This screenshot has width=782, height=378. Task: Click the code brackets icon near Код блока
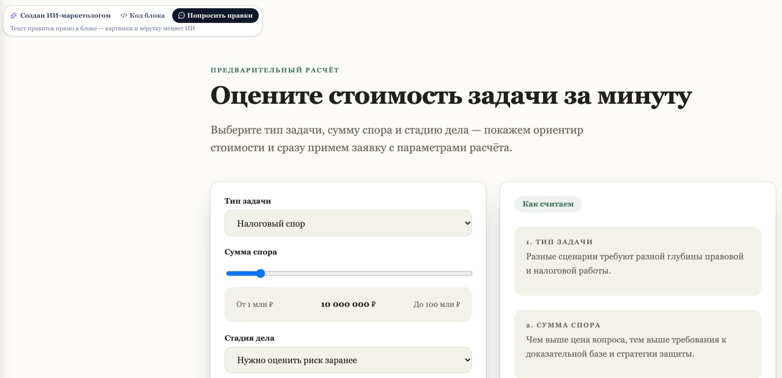pos(124,16)
